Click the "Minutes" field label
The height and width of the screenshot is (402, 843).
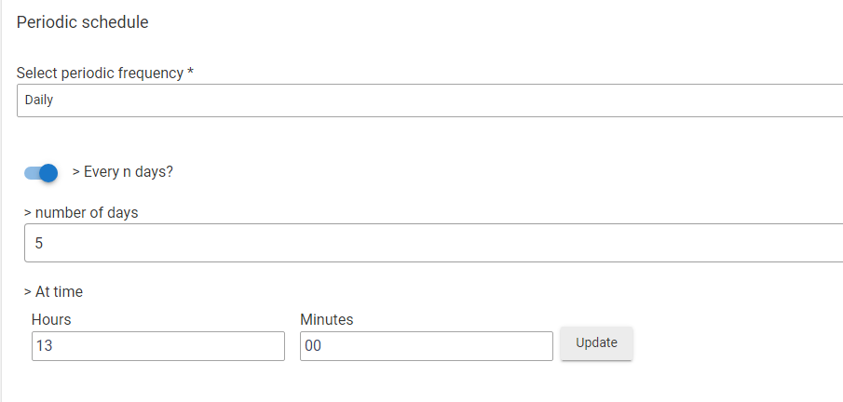(x=327, y=319)
